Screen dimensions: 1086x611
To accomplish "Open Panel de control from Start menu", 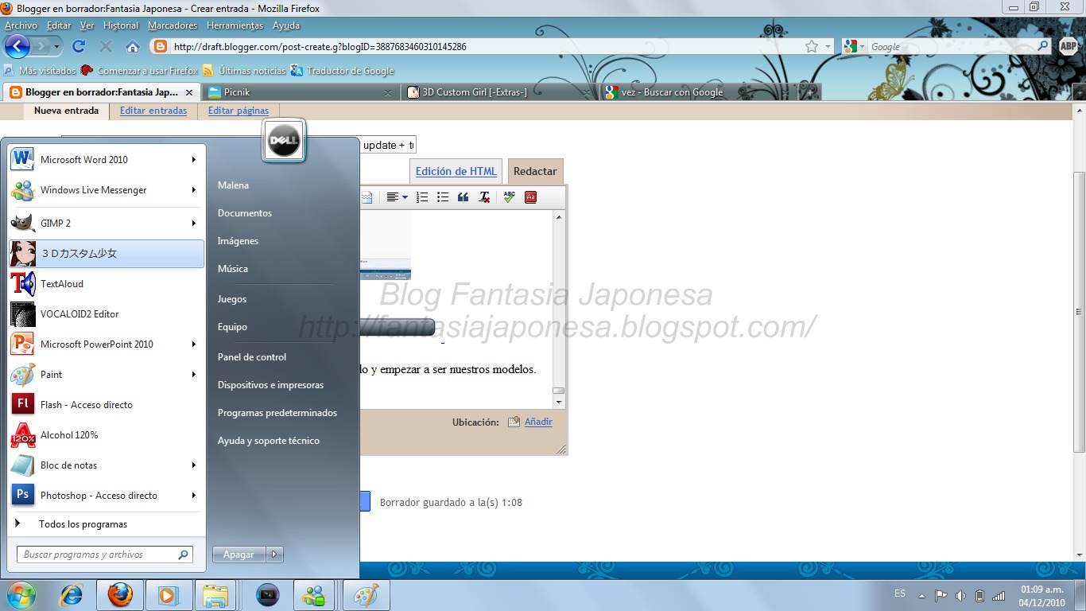I will pyautogui.click(x=252, y=357).
